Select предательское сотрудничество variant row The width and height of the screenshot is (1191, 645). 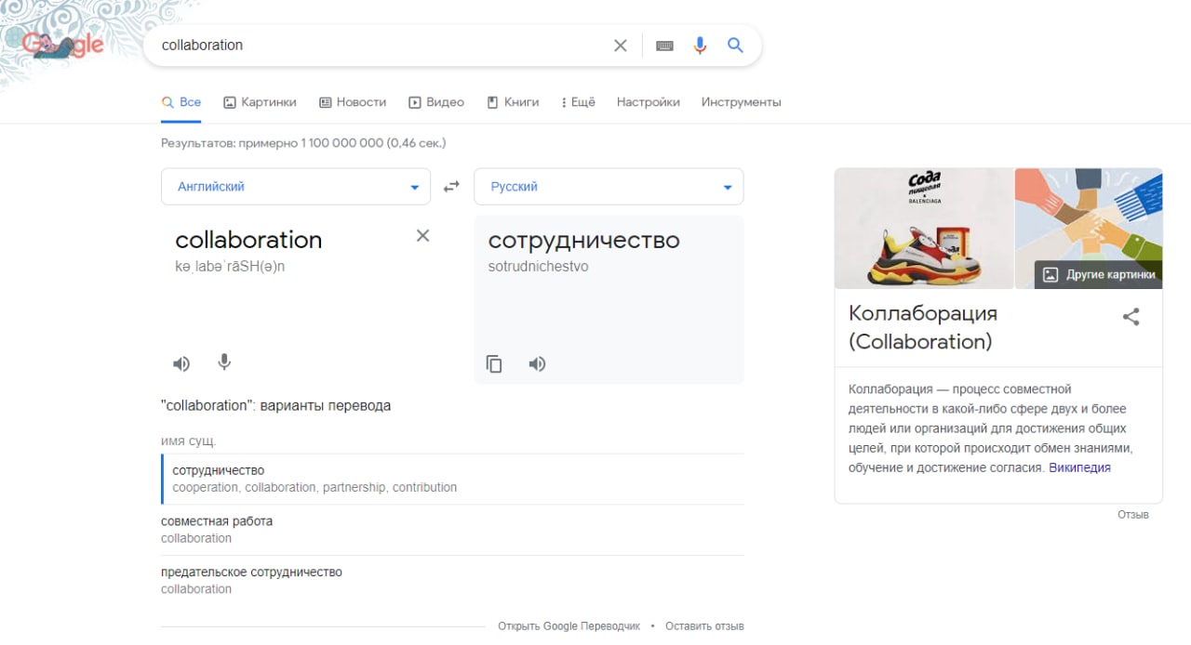pyautogui.click(x=452, y=581)
